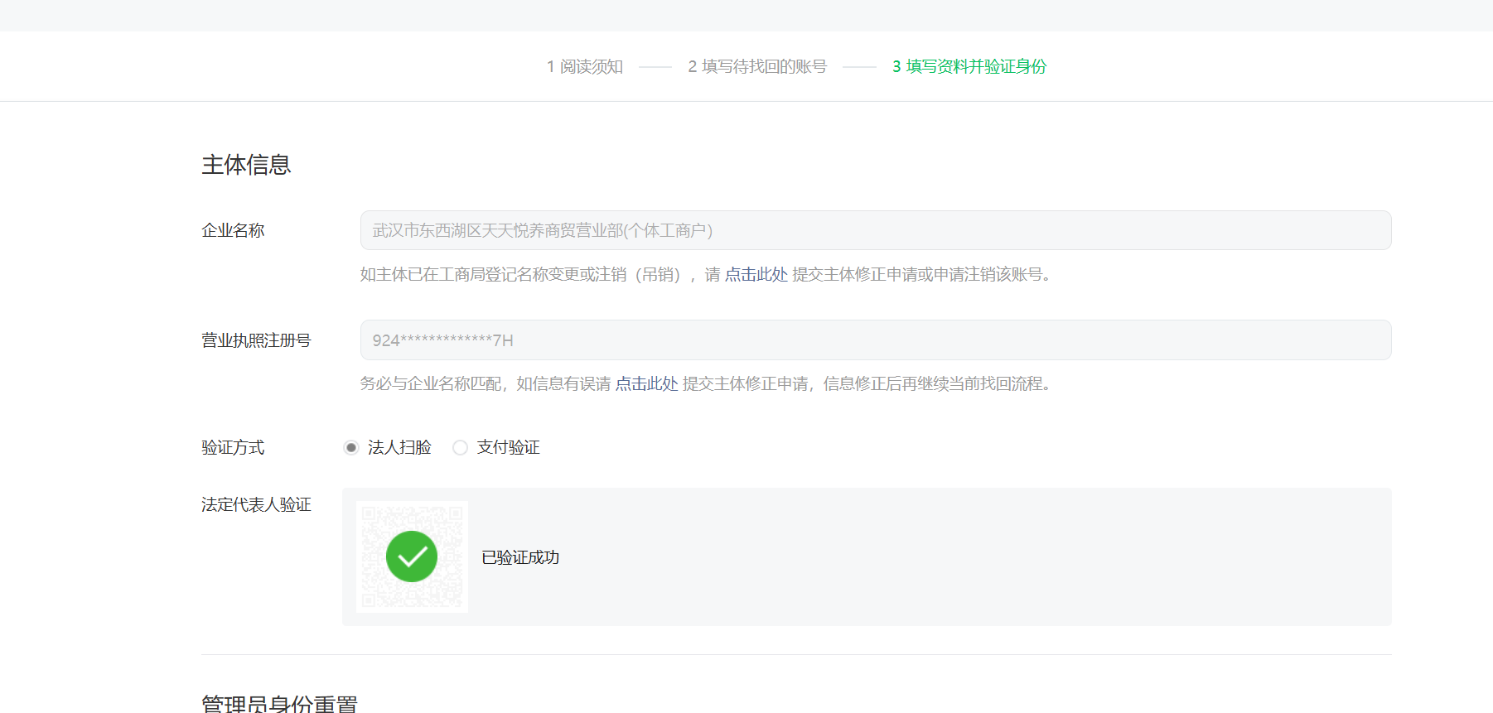Select step 3 填写资料并验证身份
The height and width of the screenshot is (713, 1493).
point(969,66)
